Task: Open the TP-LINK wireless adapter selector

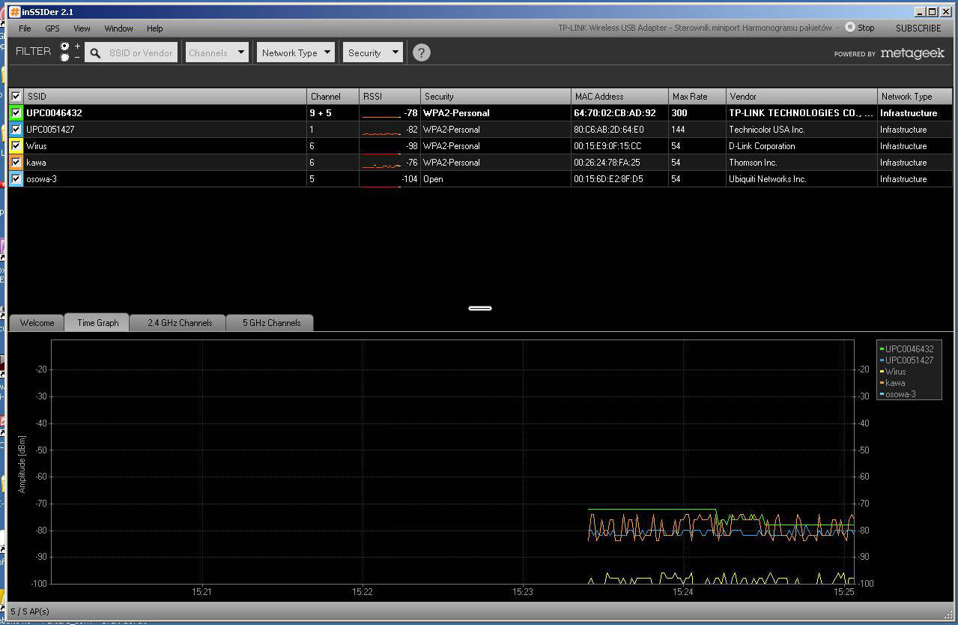Action: click(698, 28)
